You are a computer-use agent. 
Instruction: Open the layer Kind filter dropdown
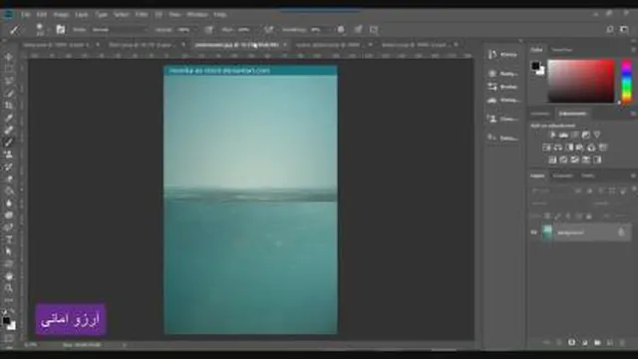point(551,190)
